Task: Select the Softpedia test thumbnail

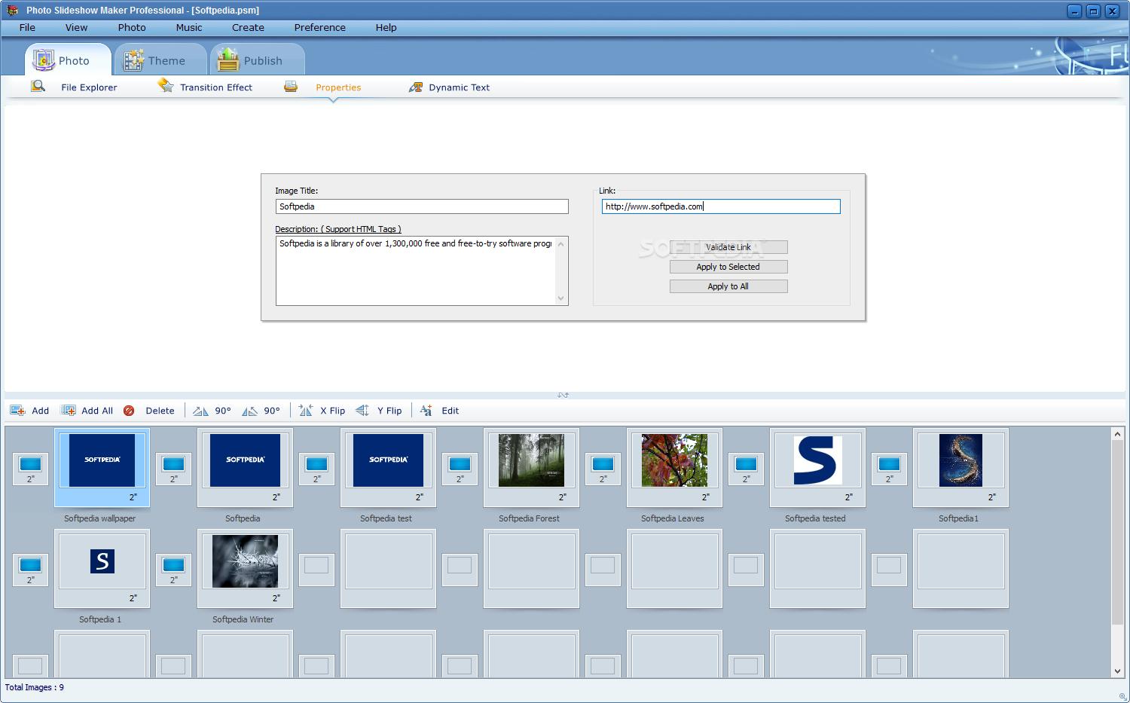Action: pos(388,468)
